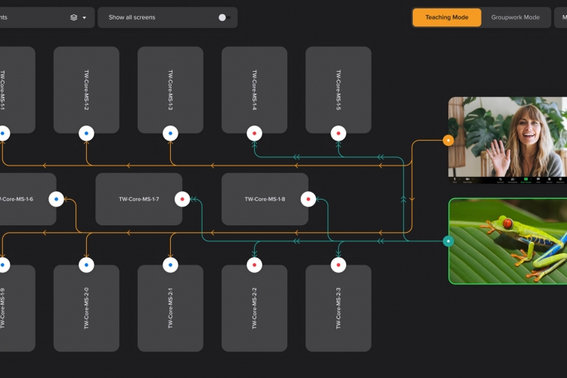Switch to Teaching Mode
The width and height of the screenshot is (567, 378).
[x=446, y=17]
